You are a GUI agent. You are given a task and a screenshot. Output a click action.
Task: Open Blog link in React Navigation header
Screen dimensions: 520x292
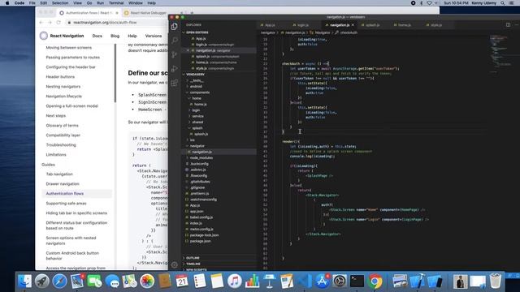(115, 36)
